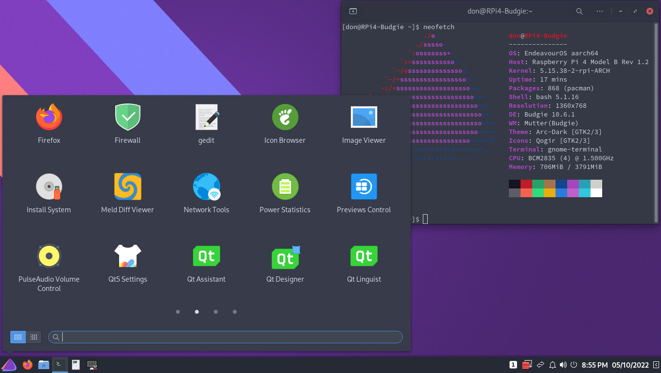Jump to first page of app grid
This screenshot has height=373, width=661.
pos(178,312)
